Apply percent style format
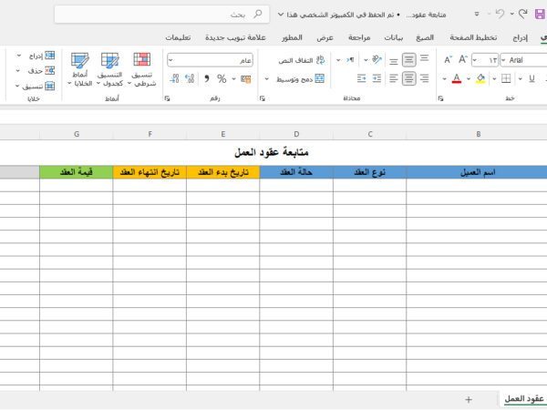 (222, 78)
